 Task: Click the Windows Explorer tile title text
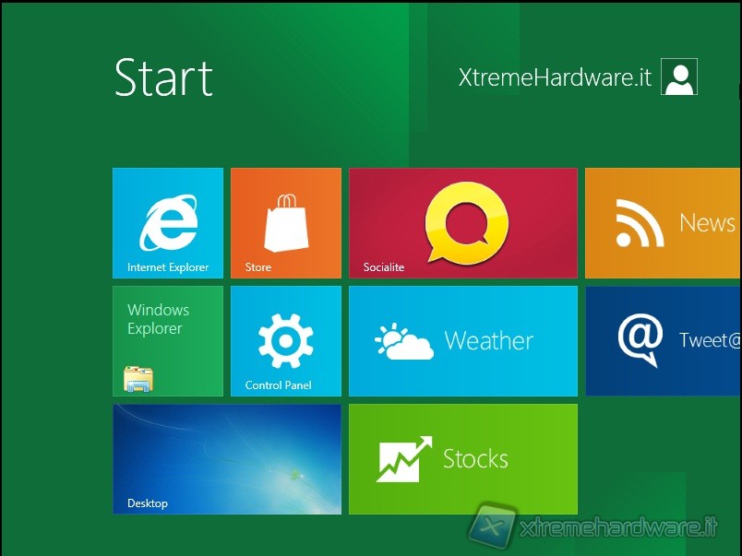158,319
